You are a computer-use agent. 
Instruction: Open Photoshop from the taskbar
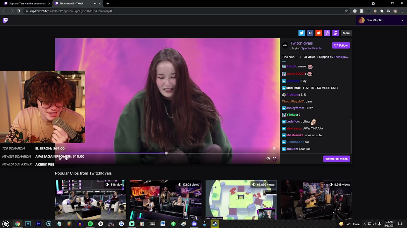tap(49, 224)
